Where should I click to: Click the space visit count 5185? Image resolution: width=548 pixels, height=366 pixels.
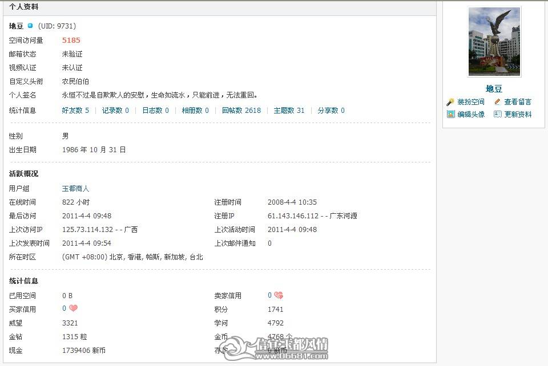pyautogui.click(x=71, y=40)
